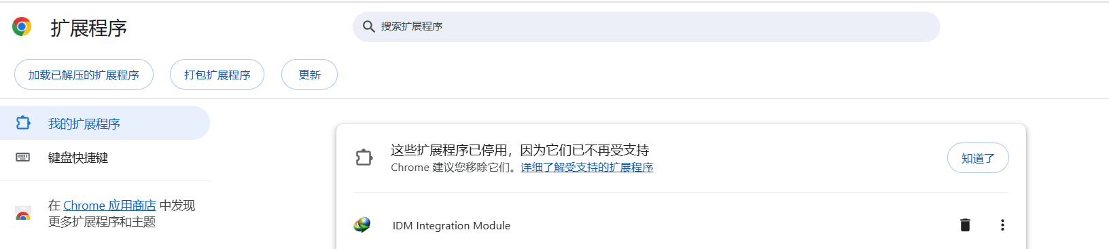Open the Chrome 应用商店 link
The image size is (1109, 249).
click(x=109, y=205)
